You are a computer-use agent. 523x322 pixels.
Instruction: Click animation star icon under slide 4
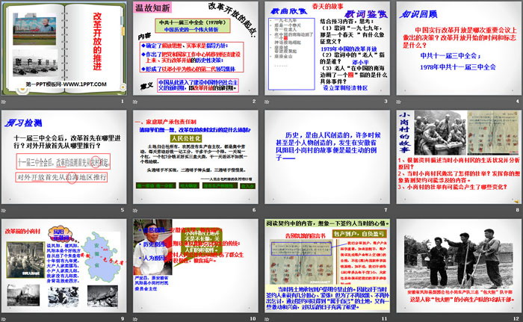[x=398, y=102]
